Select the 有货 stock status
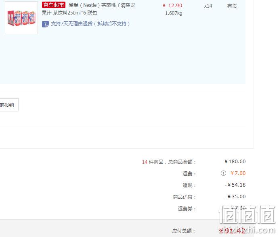Viewport: 279px width, 237px height. [232, 6]
